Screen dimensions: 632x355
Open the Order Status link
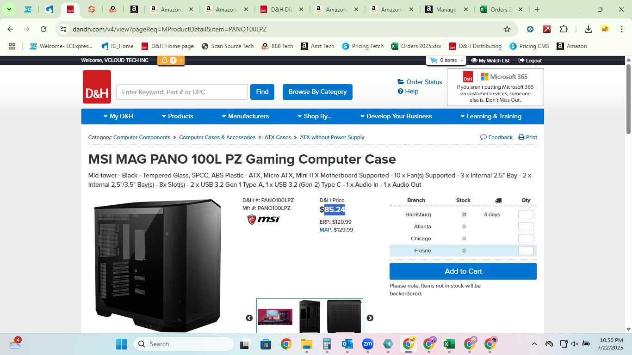coord(420,82)
